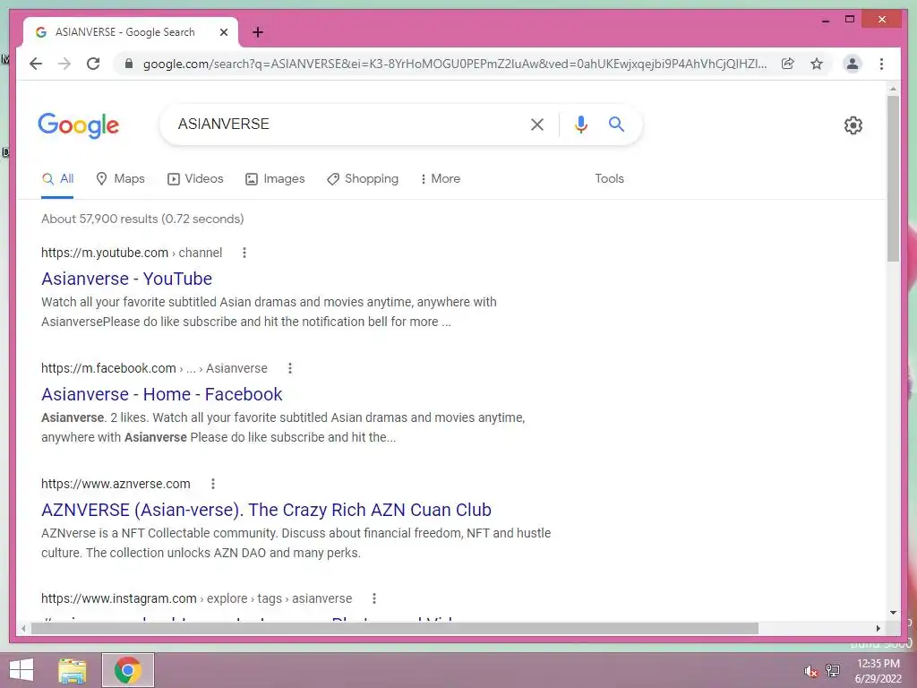Viewport: 917px width, 688px height.
Task: Click the instagram.com explore tags URL
Action: [x=196, y=598]
